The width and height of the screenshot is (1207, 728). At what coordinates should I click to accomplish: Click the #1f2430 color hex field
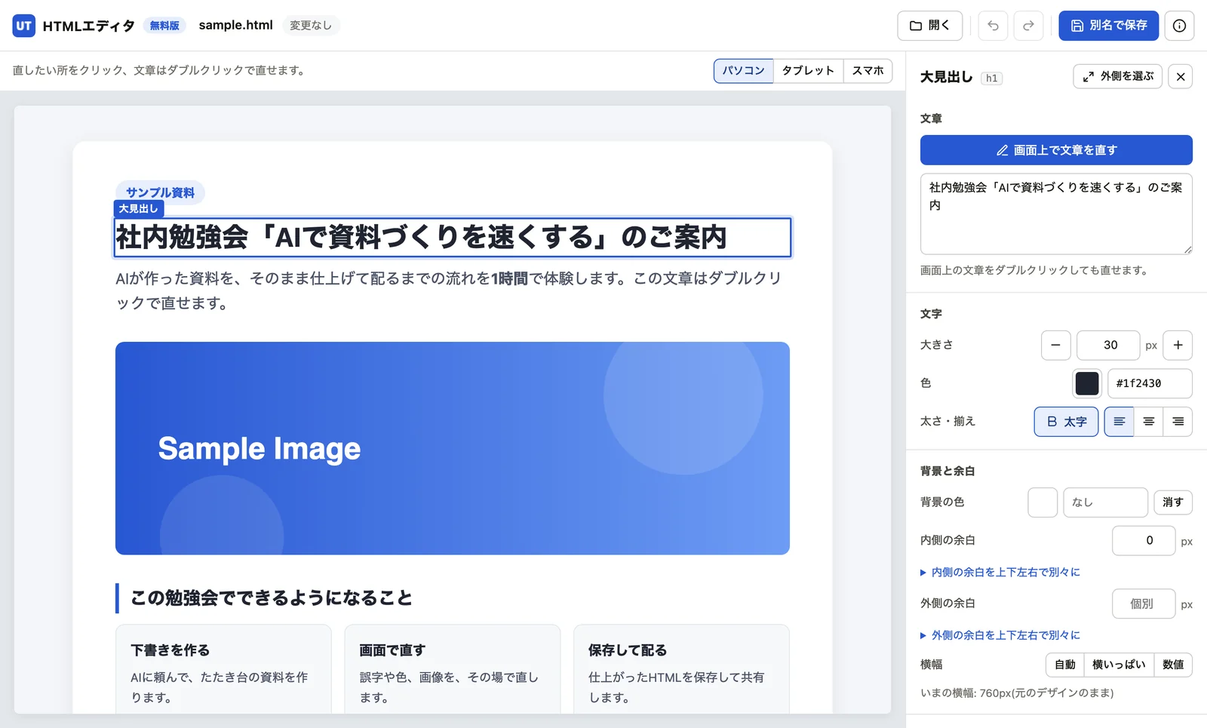tap(1150, 383)
